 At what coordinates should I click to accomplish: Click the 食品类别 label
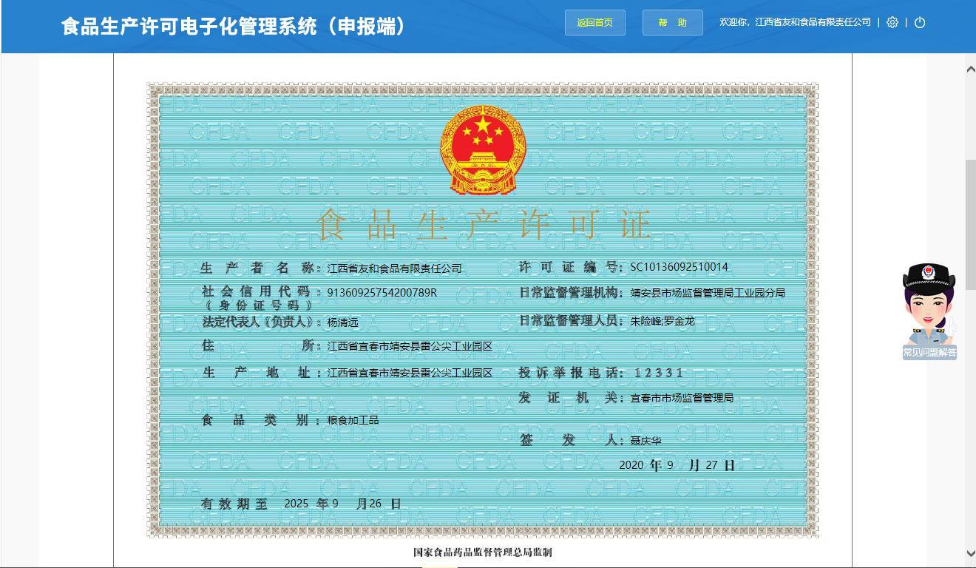point(260,420)
